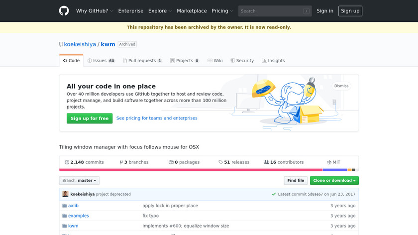Open koekeishiya's avatar thumbnail
This screenshot has height=235, width=418.
coord(65,194)
